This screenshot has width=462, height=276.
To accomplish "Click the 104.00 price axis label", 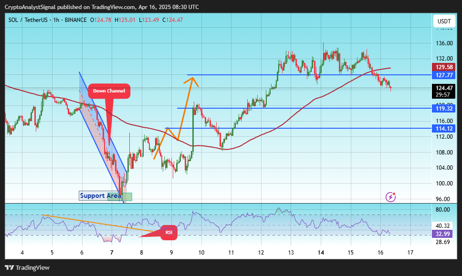I will (x=444, y=168).
